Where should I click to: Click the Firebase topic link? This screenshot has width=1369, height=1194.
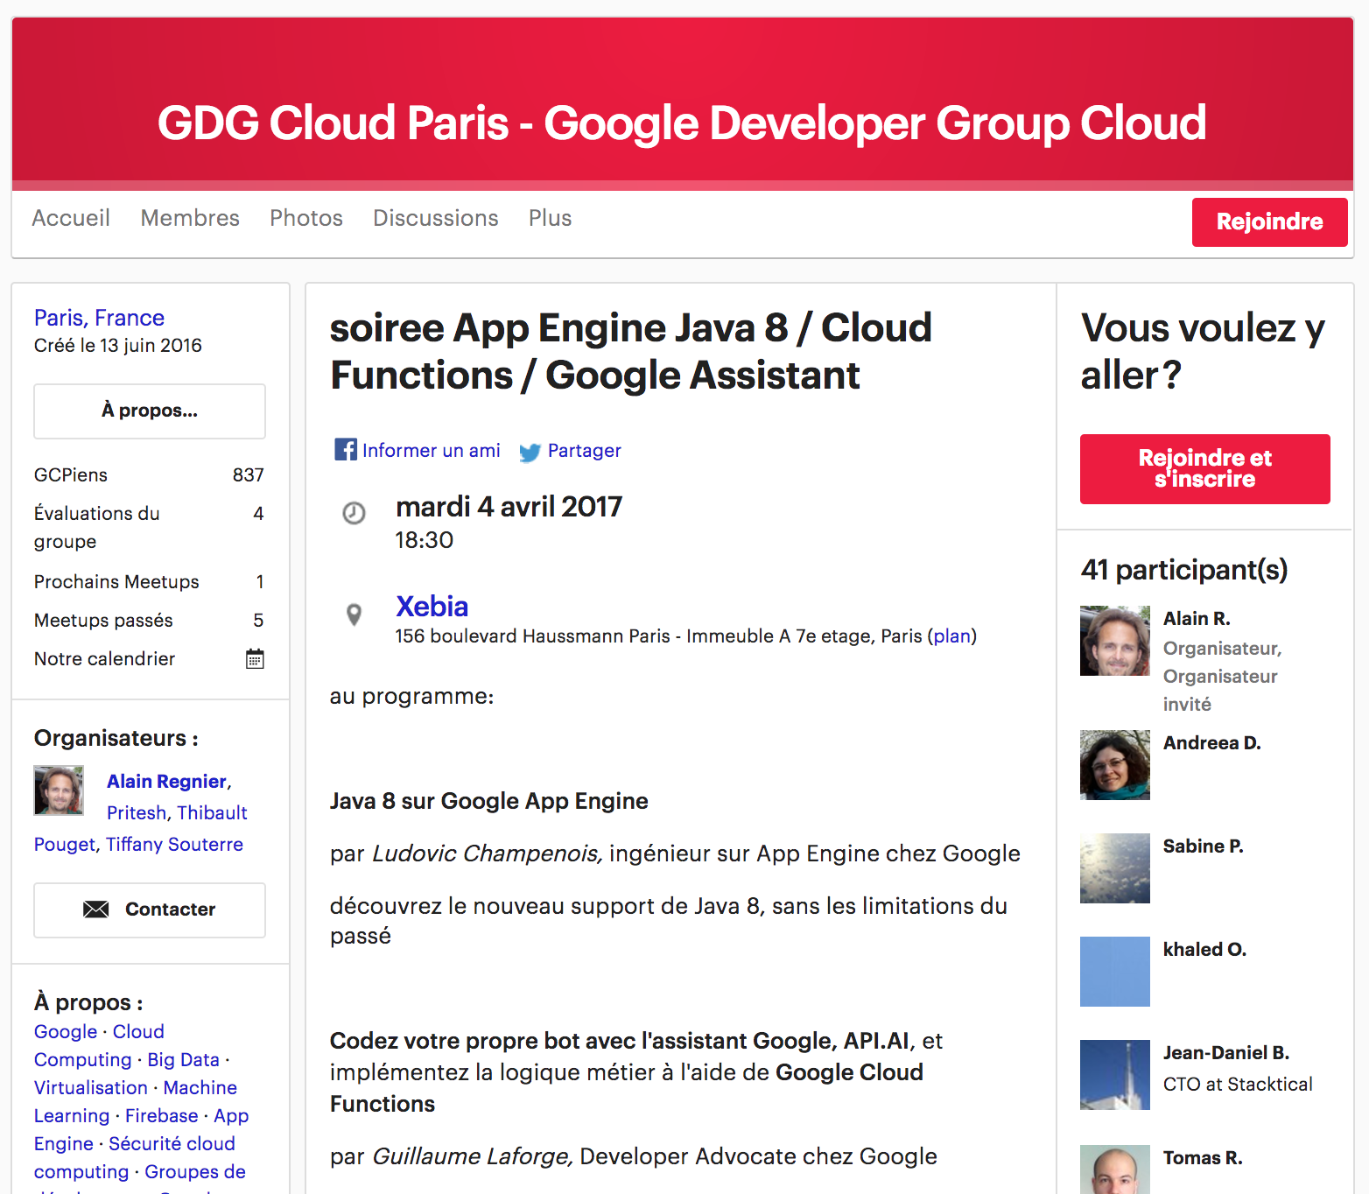coord(162,1116)
